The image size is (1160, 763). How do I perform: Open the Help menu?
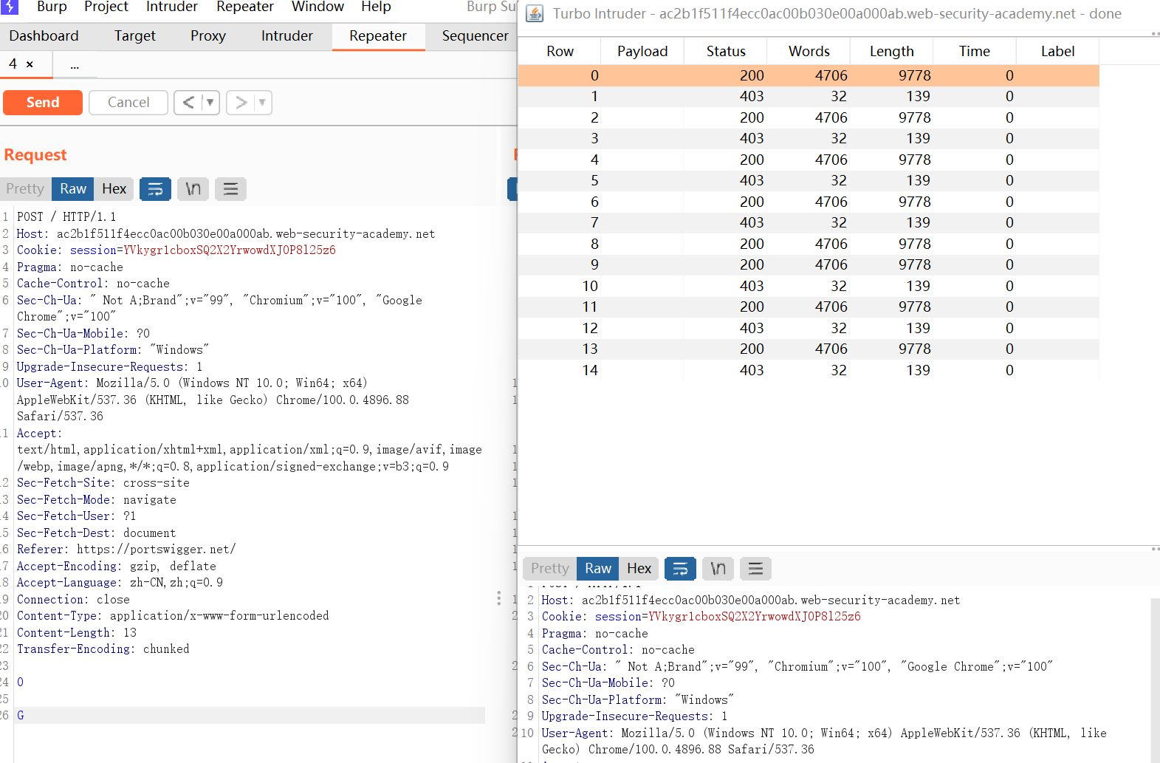coord(376,7)
